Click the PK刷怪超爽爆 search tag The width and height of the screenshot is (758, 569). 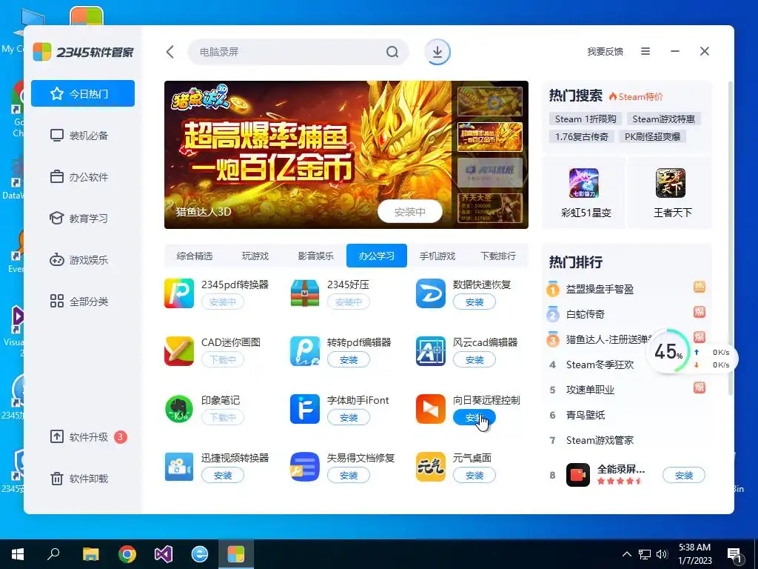click(652, 137)
